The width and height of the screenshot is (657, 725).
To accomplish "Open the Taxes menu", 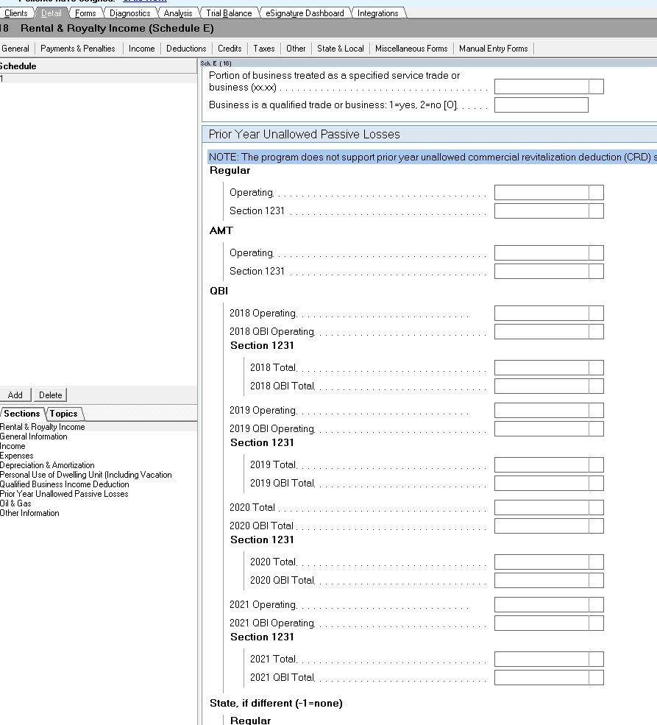I will (x=264, y=49).
